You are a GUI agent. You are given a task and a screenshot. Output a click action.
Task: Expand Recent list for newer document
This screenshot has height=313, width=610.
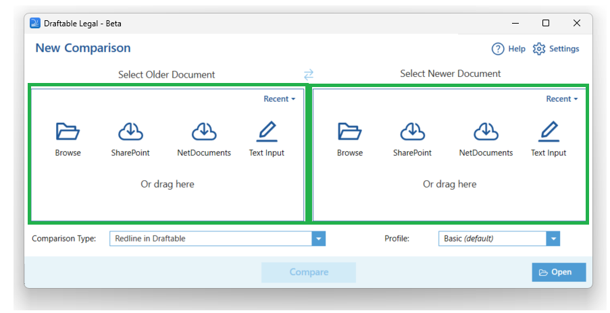tap(562, 99)
